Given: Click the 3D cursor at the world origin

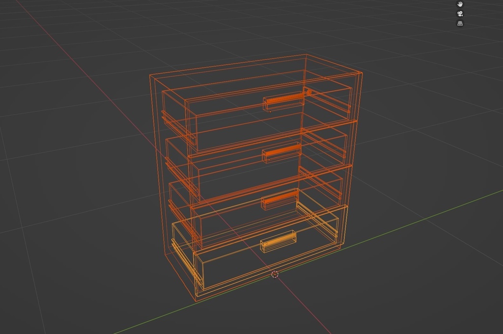Looking at the screenshot, I should [x=275, y=274].
